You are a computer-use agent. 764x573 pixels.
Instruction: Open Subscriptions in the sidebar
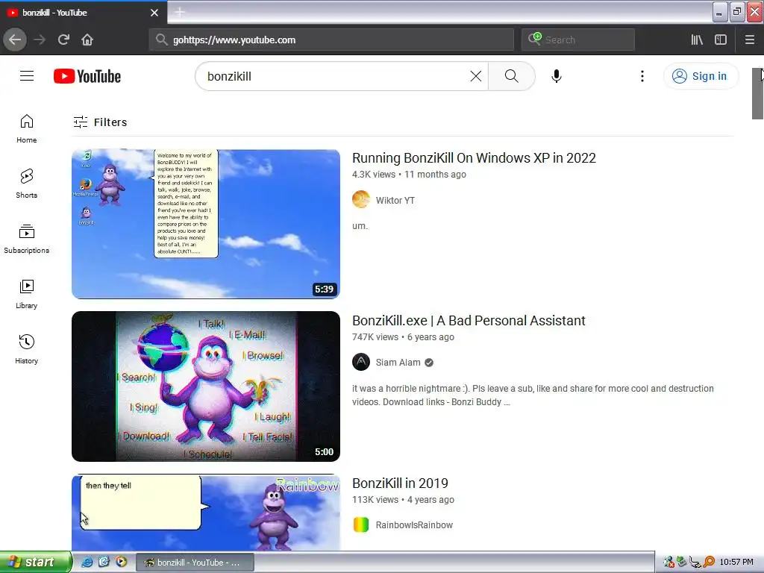[x=26, y=239]
